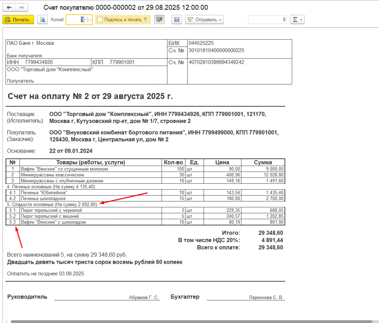Open print preview with magnifier icon
The width and height of the screenshot is (379, 323).
tap(42, 20)
